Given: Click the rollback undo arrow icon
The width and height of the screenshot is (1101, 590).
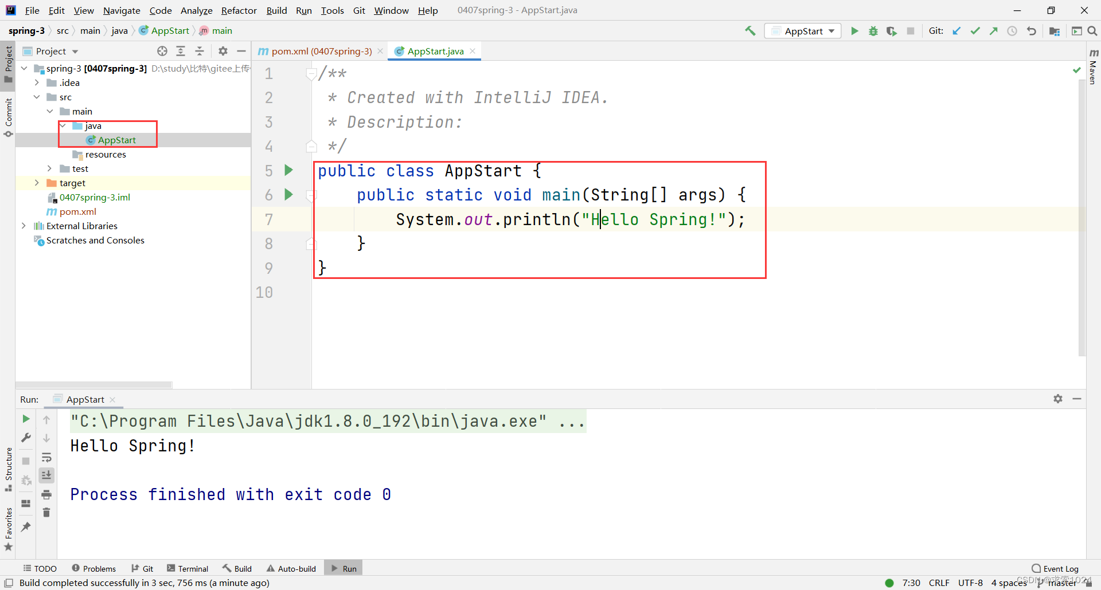Looking at the screenshot, I should click(1031, 31).
